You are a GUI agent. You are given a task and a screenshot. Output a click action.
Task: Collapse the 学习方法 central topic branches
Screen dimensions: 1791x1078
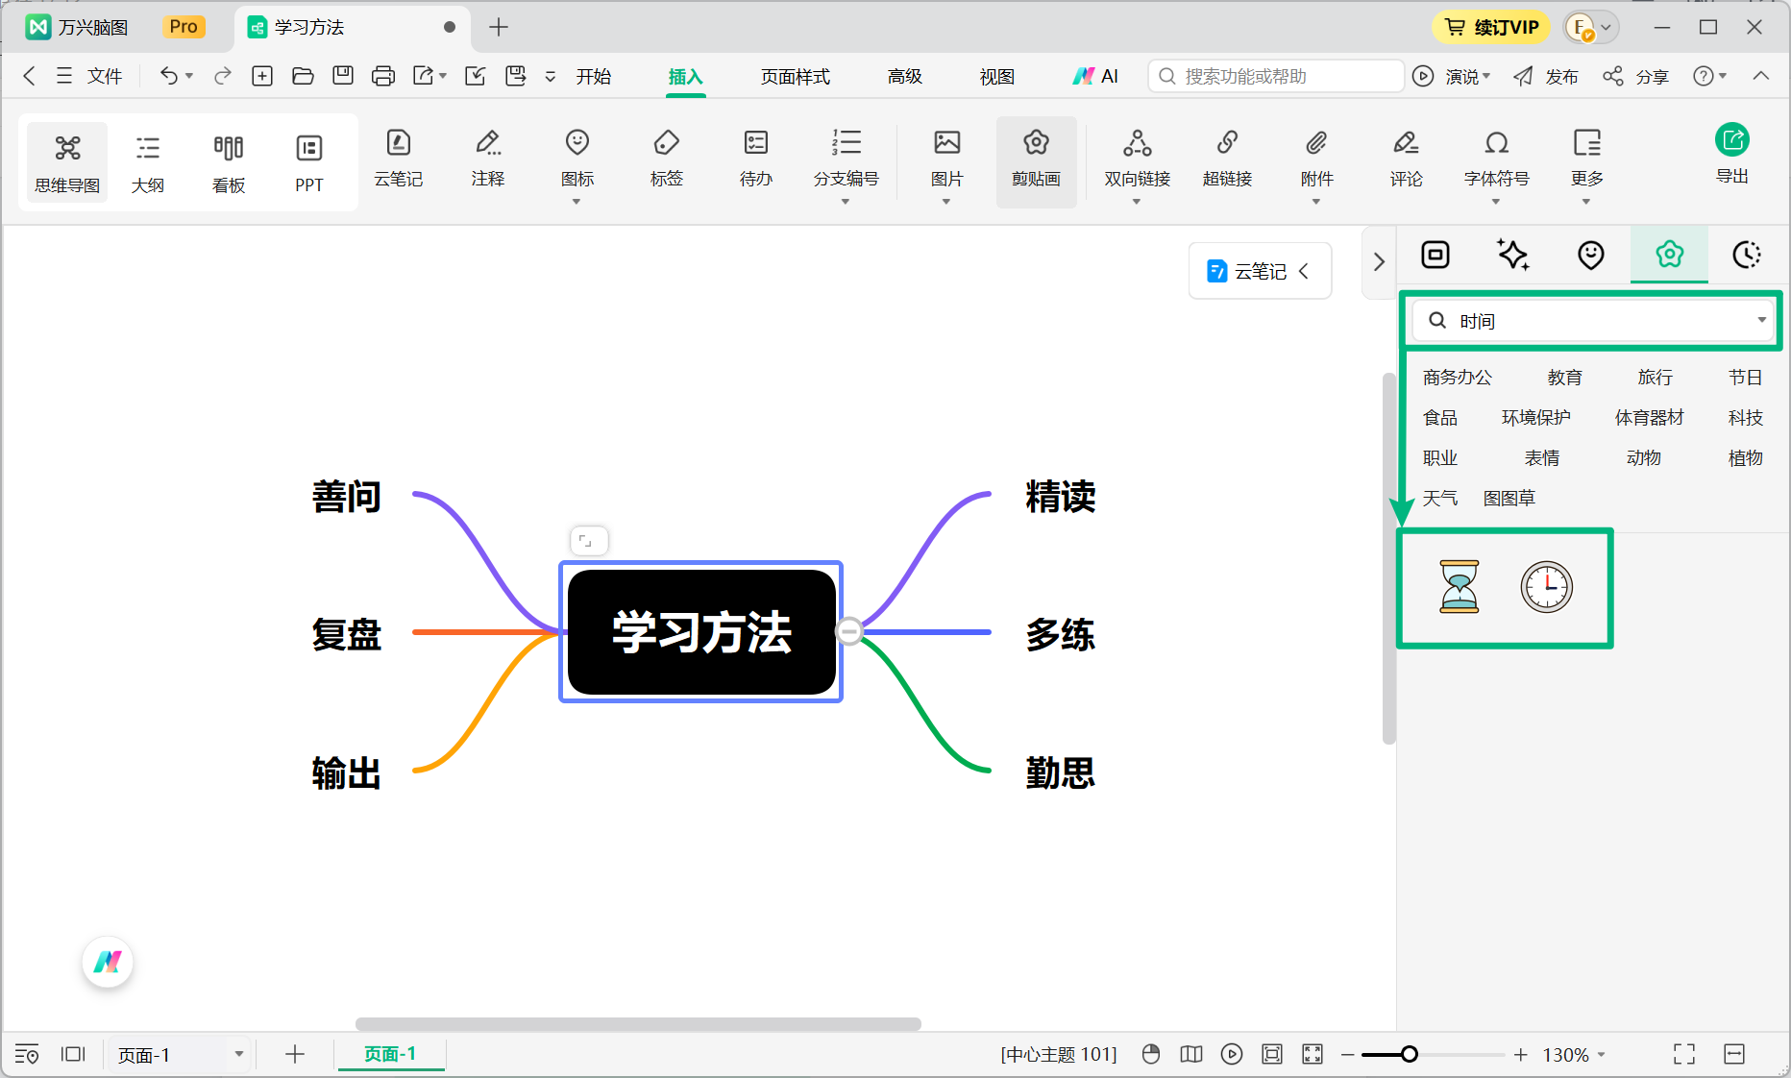[x=849, y=631]
